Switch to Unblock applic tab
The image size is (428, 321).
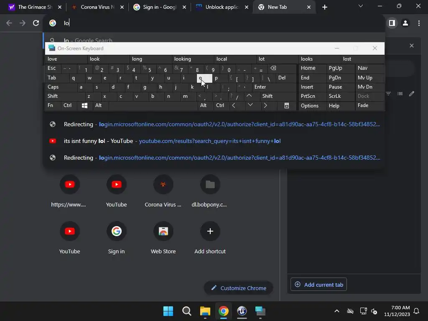(222, 7)
